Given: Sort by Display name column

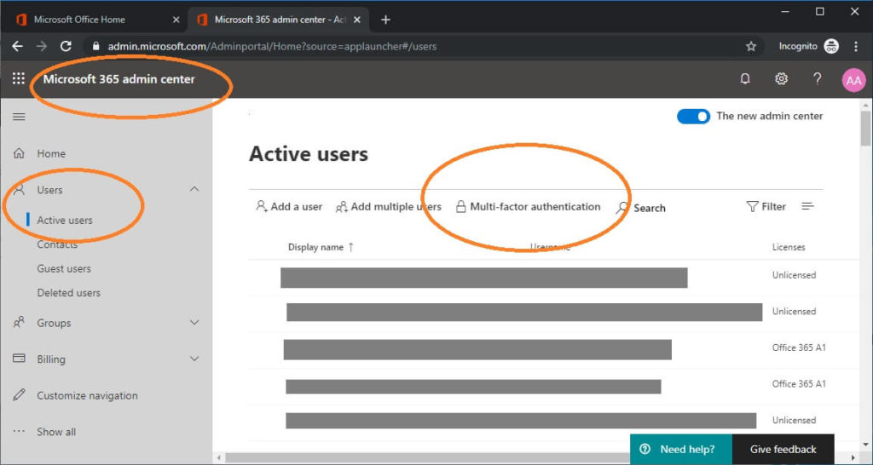Looking at the screenshot, I should [x=321, y=247].
